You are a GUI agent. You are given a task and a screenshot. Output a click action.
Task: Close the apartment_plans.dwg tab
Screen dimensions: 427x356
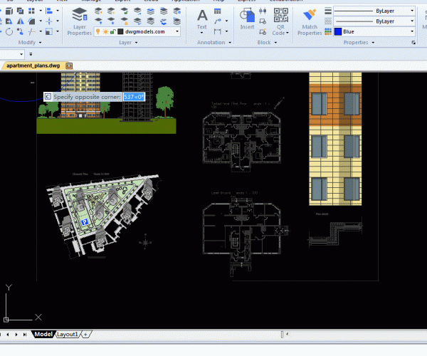69,66
